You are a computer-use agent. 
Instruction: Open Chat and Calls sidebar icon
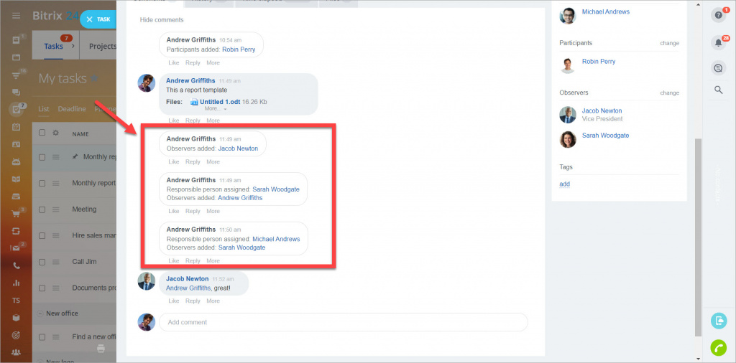click(16, 93)
